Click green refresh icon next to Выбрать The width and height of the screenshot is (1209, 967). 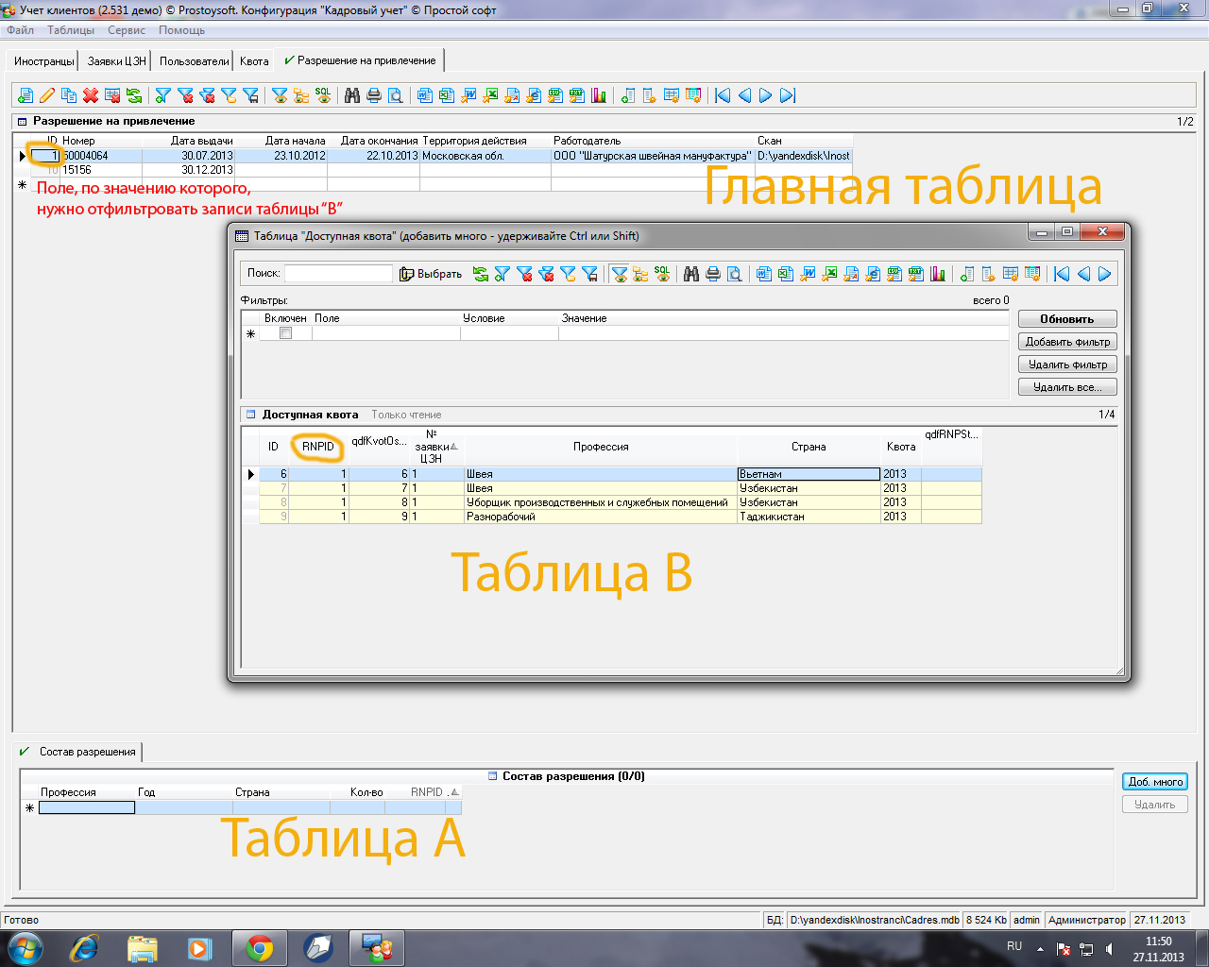481,274
